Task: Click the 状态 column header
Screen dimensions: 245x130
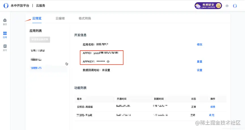Action: pos(194,99)
